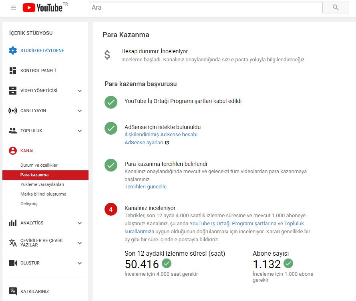356x301 pixels.
Task: Open ÇEVİRİLER VE ÇEVİRİ YAZILAR section
Action: [41, 242]
